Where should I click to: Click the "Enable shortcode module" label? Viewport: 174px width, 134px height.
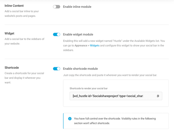(80, 69)
